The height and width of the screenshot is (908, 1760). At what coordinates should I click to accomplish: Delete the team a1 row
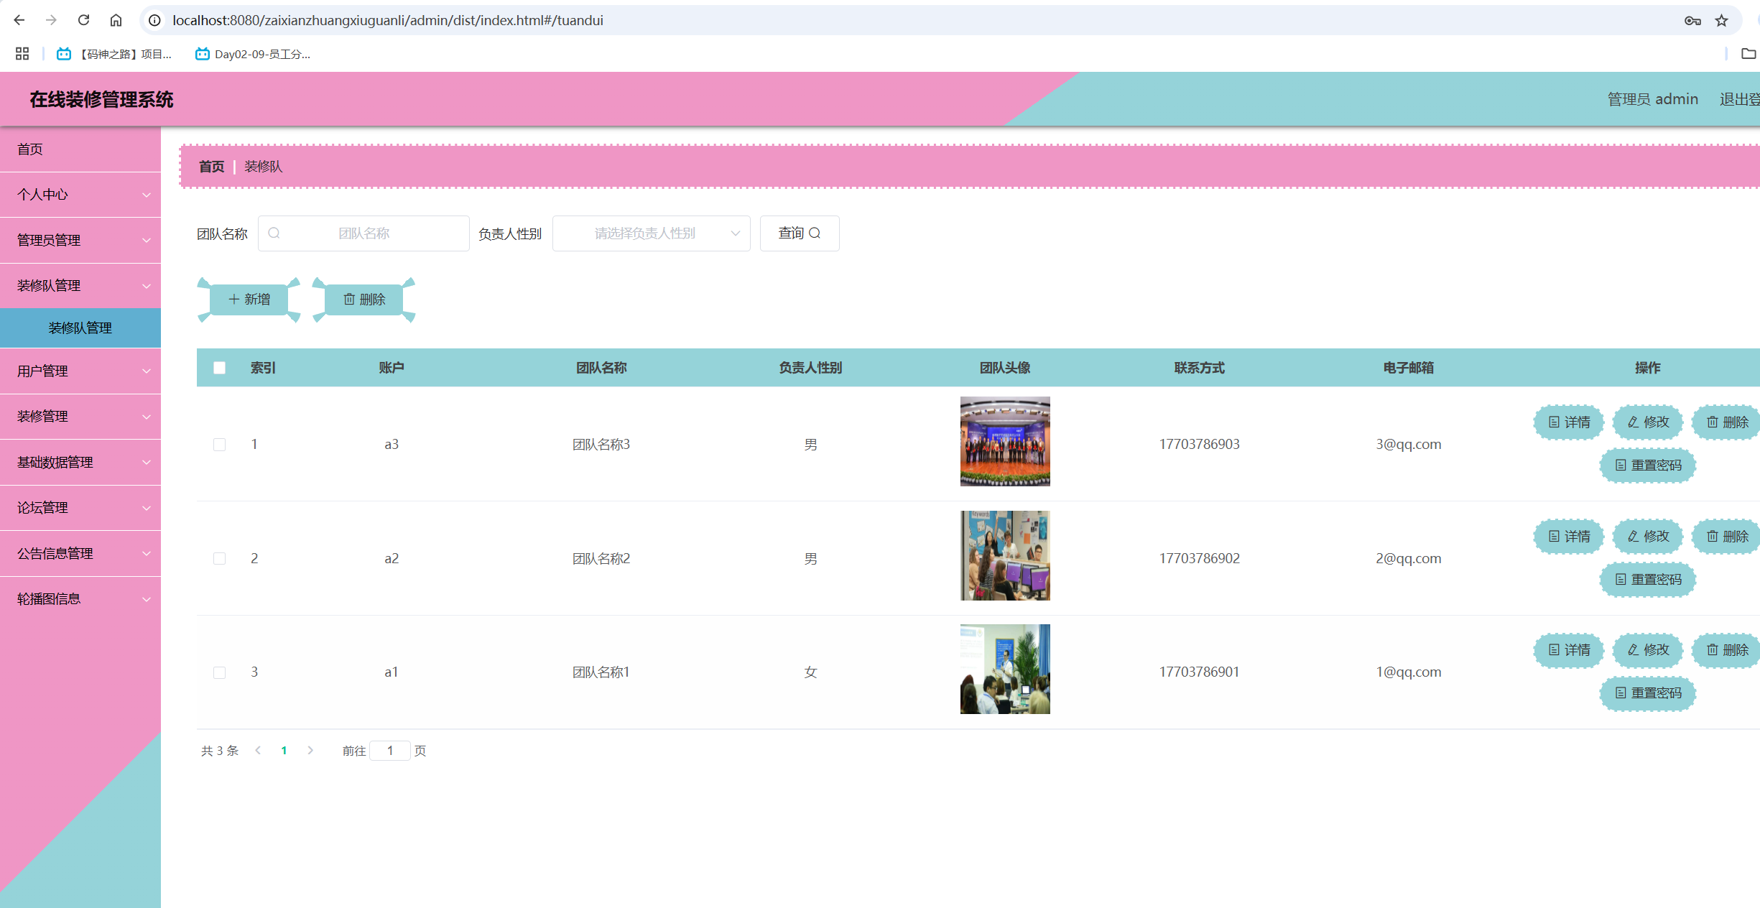tap(1726, 650)
